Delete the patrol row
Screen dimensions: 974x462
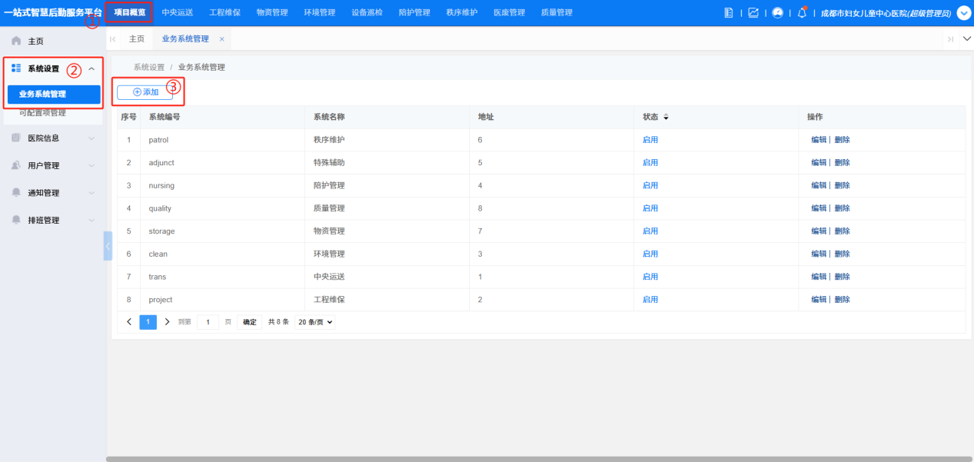coord(843,140)
